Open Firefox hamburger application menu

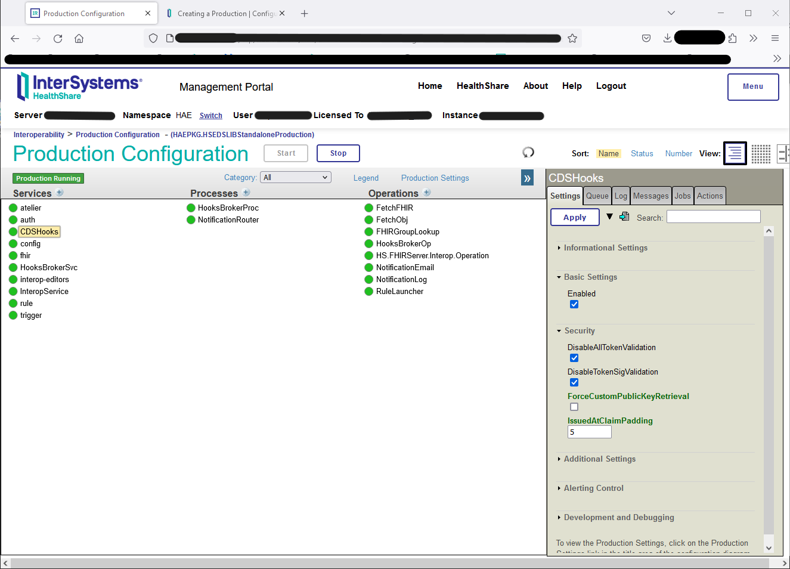coord(775,38)
